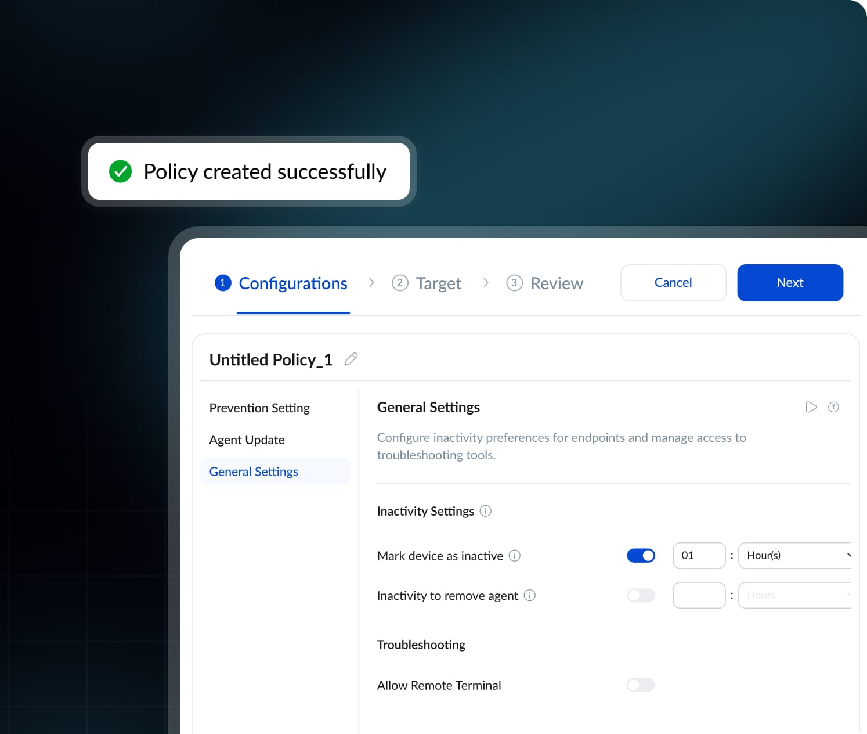Enable the Inactivity to remove agent toggle
Image resolution: width=867 pixels, height=734 pixels.
(641, 595)
